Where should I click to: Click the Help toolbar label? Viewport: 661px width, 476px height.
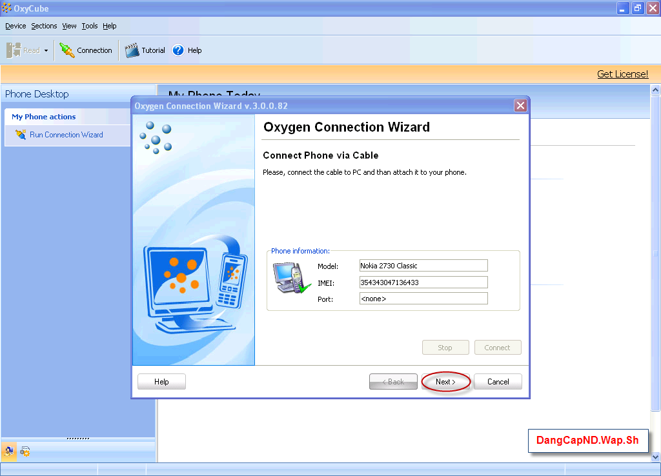coord(195,50)
